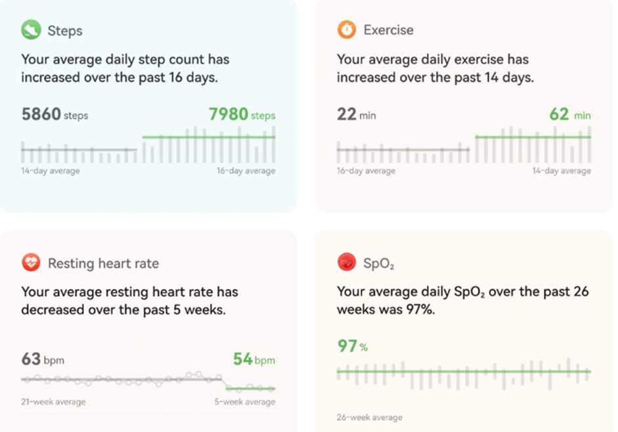Open the Steps card title

pos(64,30)
